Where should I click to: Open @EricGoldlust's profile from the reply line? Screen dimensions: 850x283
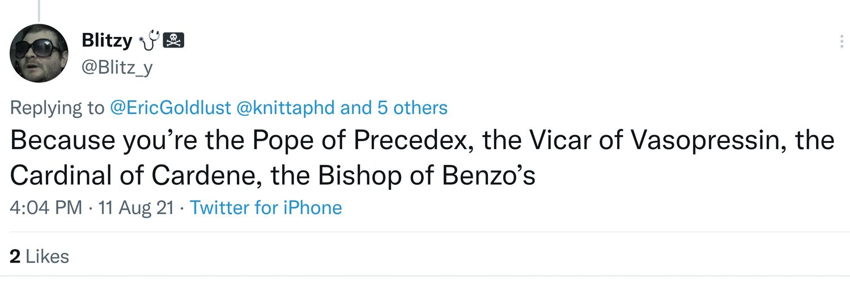(170, 108)
